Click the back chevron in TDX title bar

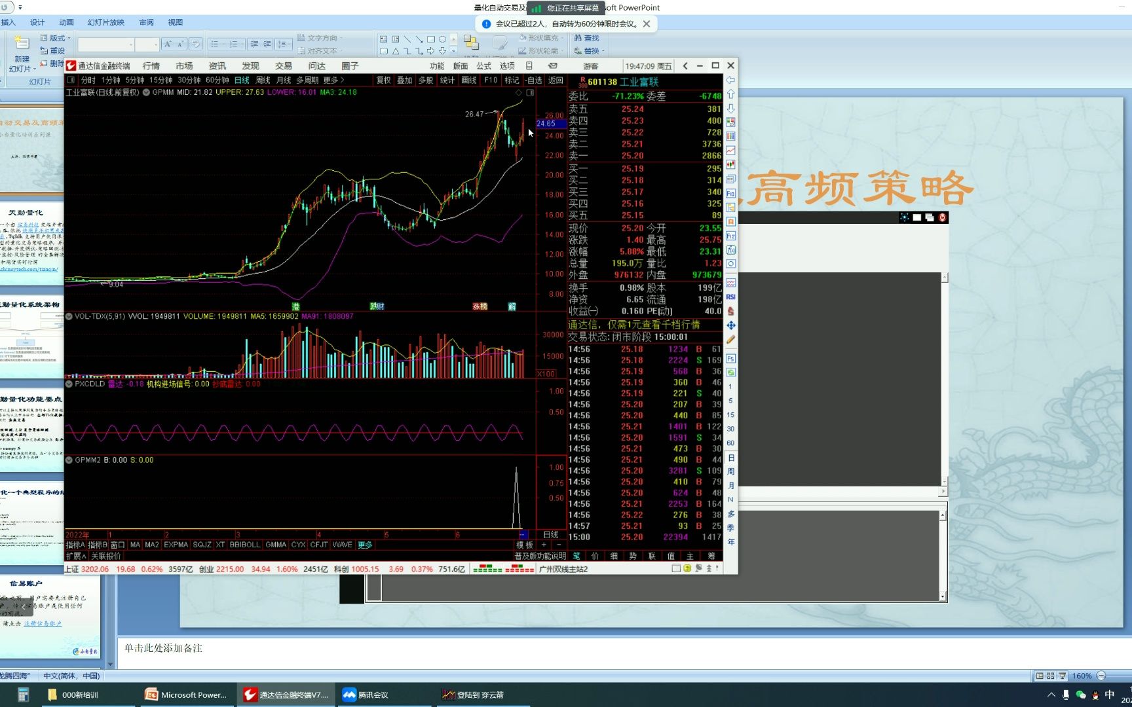tap(685, 66)
